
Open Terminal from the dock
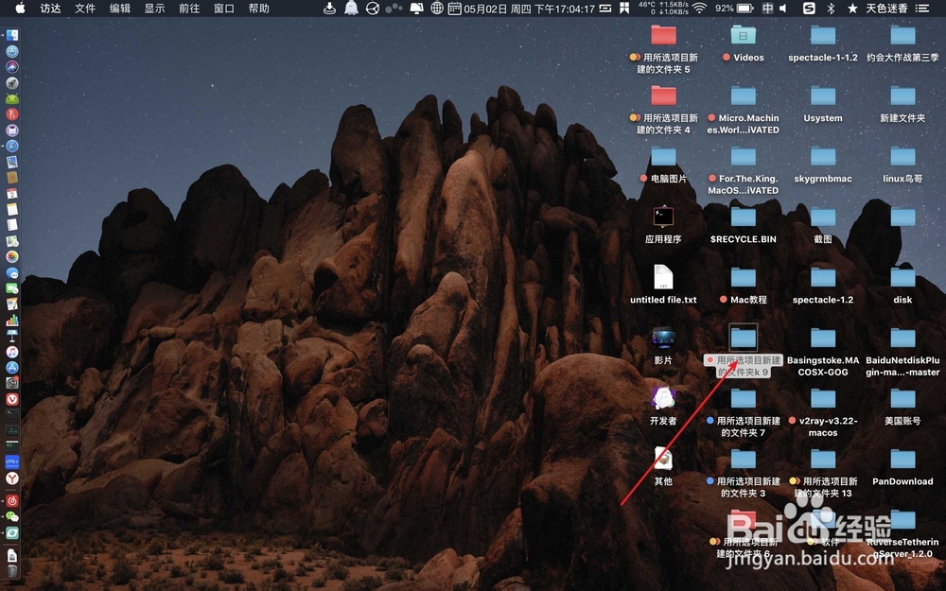tap(12, 415)
